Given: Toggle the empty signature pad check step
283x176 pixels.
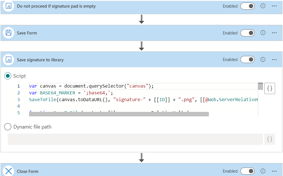Looking at the screenshot, I should pos(247,6).
